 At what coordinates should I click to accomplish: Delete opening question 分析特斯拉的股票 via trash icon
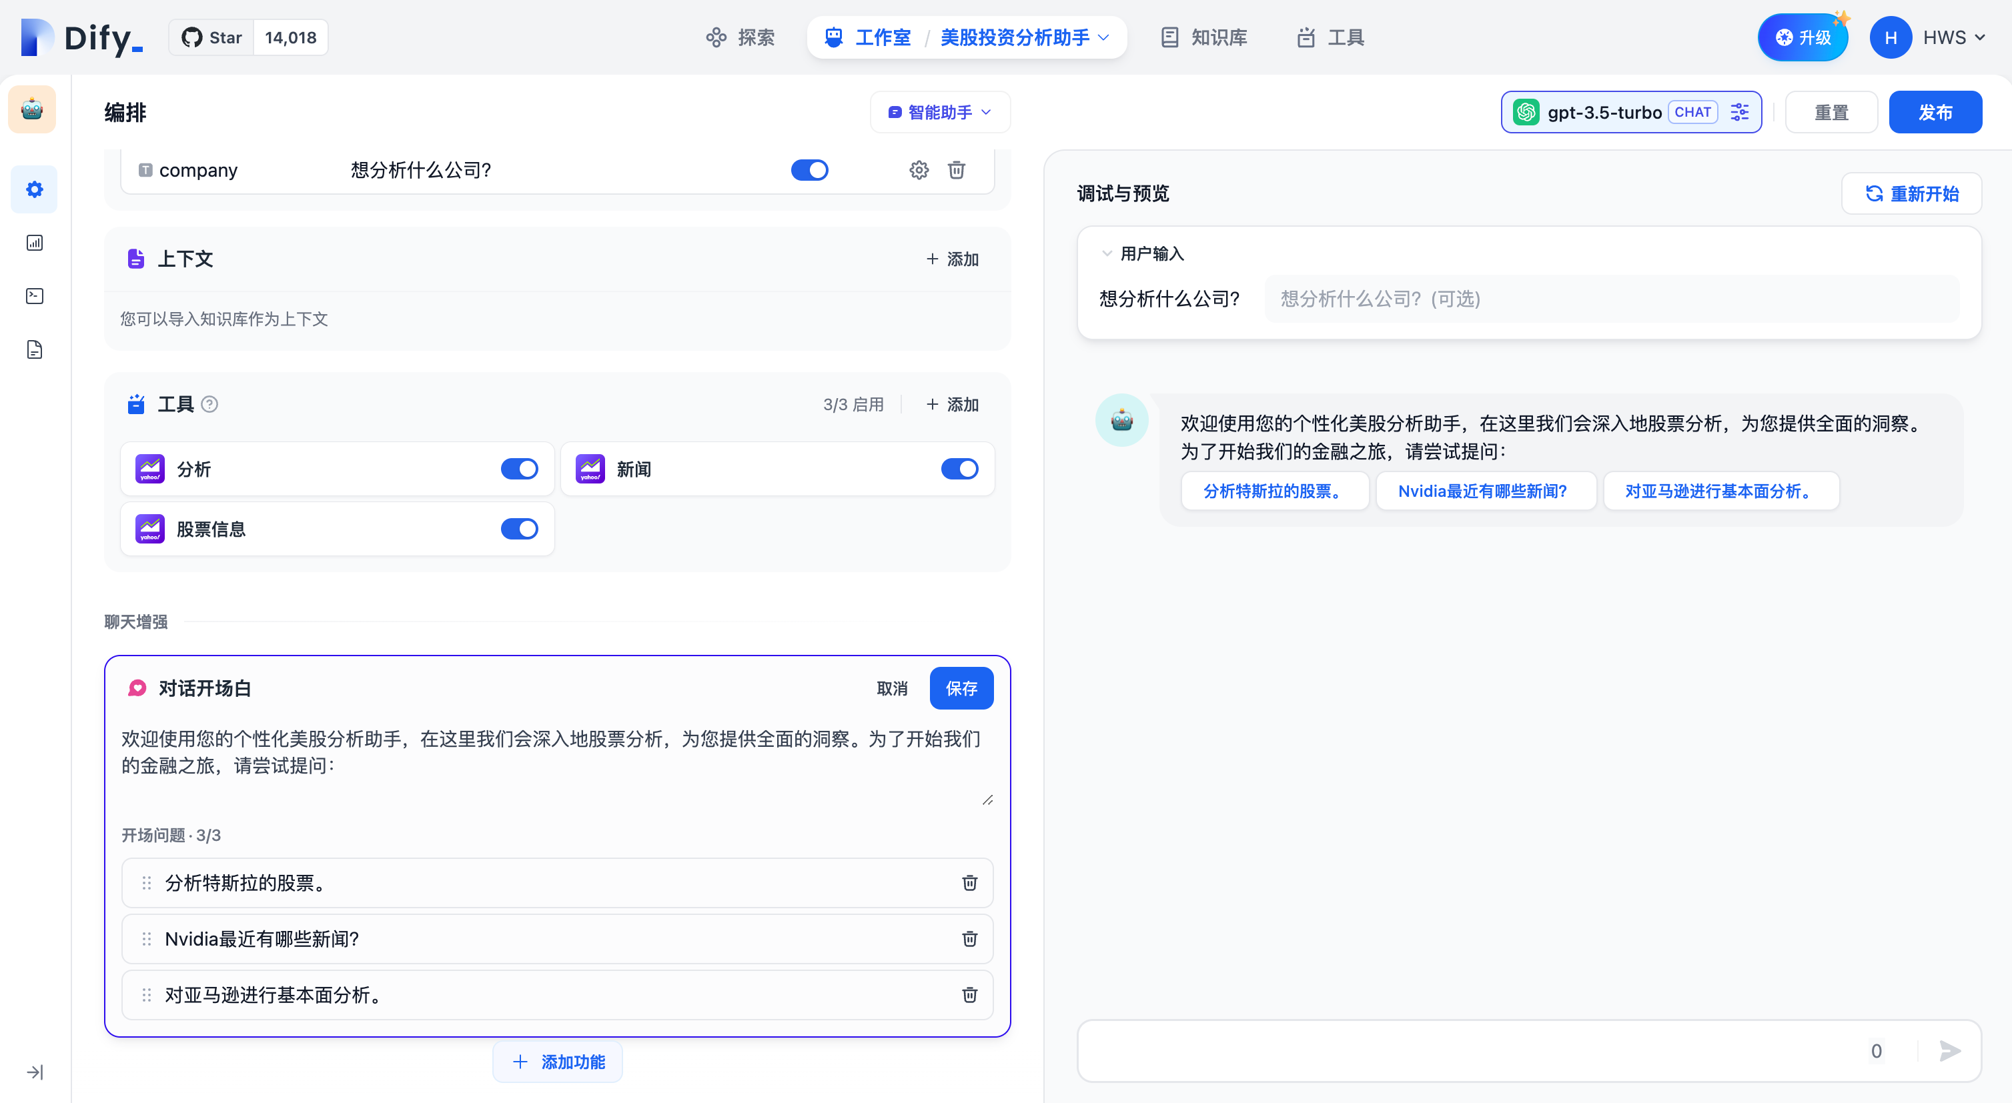(x=969, y=883)
